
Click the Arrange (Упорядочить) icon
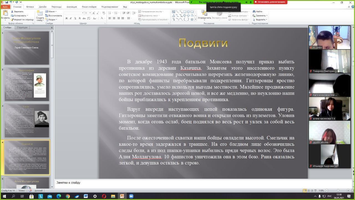(204, 13)
